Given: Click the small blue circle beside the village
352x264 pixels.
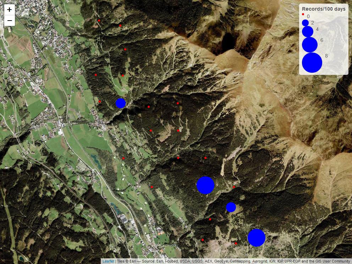Looking at the screenshot, I should tap(121, 103).
